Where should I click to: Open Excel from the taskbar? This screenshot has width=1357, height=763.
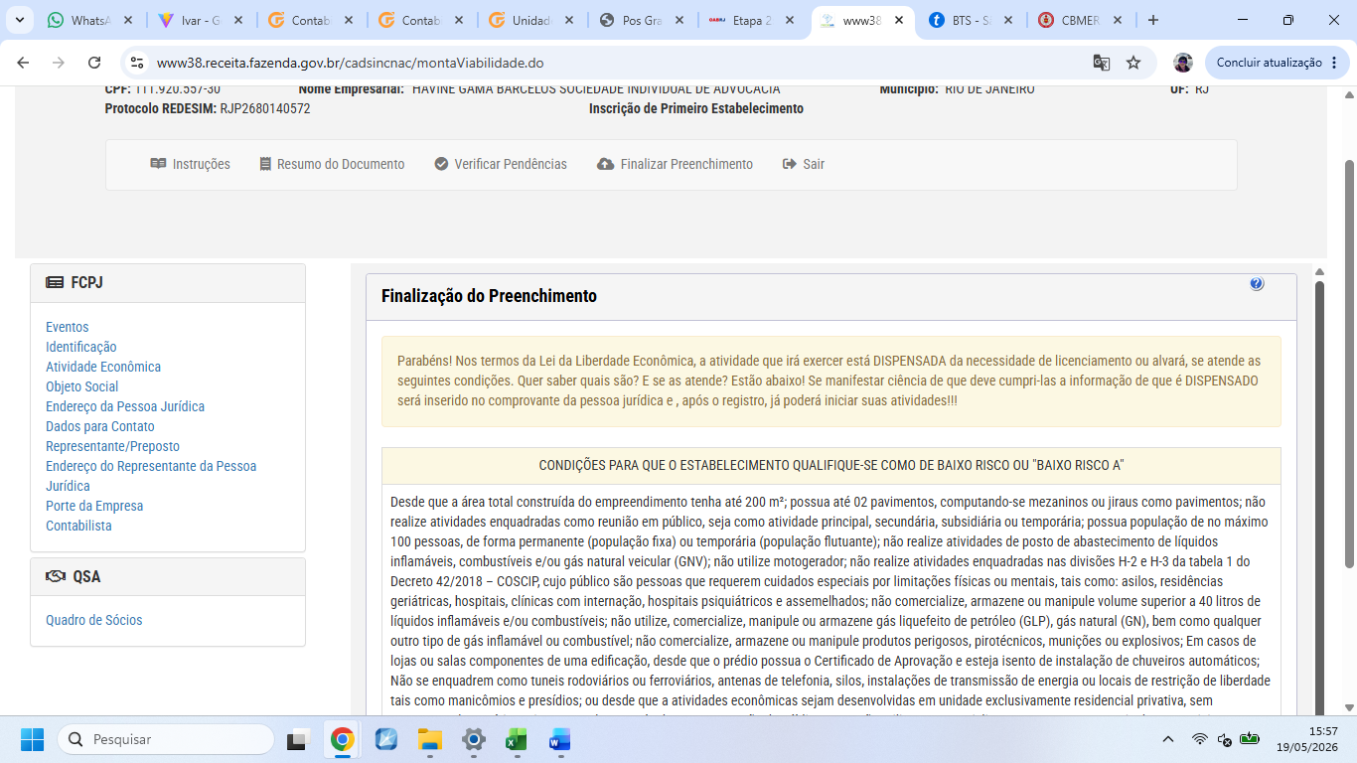pyautogui.click(x=516, y=739)
